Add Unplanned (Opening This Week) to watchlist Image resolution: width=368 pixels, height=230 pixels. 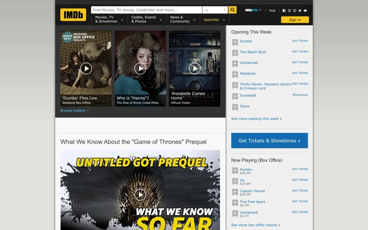[x=235, y=64]
